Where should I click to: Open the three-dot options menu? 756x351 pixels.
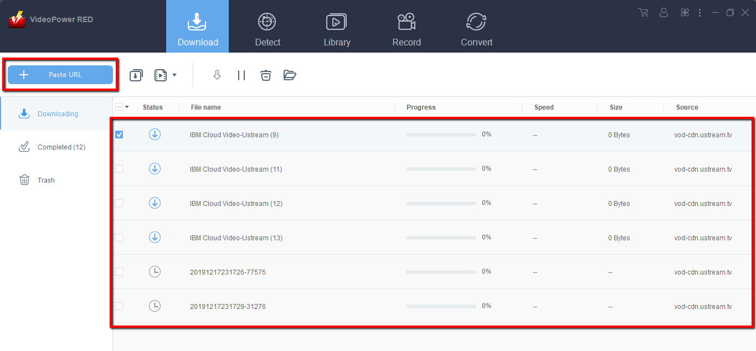(700, 12)
